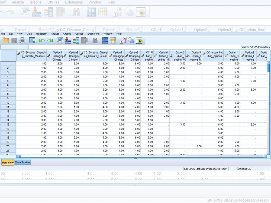The width and height of the screenshot is (271, 203).
Task: Switch to the Variable View tab
Action: [22, 162]
